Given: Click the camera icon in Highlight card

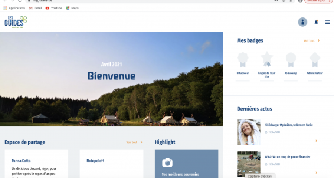Looking at the screenshot, I should (167, 163).
